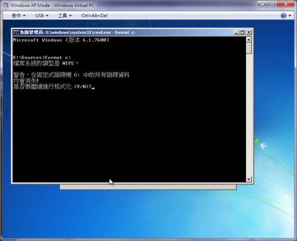Open the USB menu
Screen dimensions: 297x241
coord(42,15)
